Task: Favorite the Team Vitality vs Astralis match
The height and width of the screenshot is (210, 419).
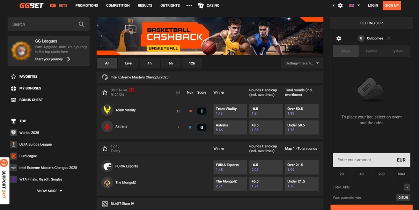Action: click(104, 92)
